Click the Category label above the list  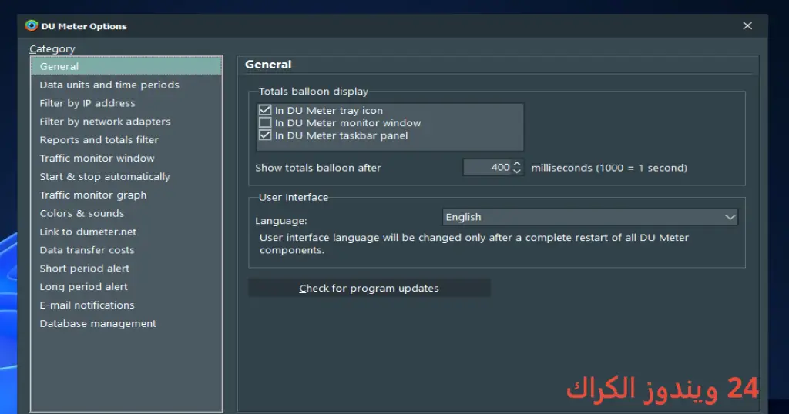(52, 49)
